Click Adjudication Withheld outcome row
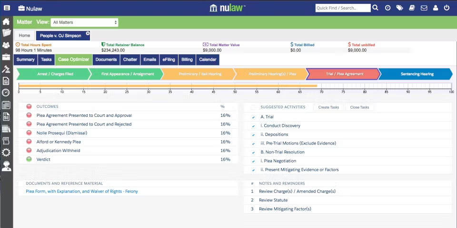This screenshot has height=228, width=457. 129,151
